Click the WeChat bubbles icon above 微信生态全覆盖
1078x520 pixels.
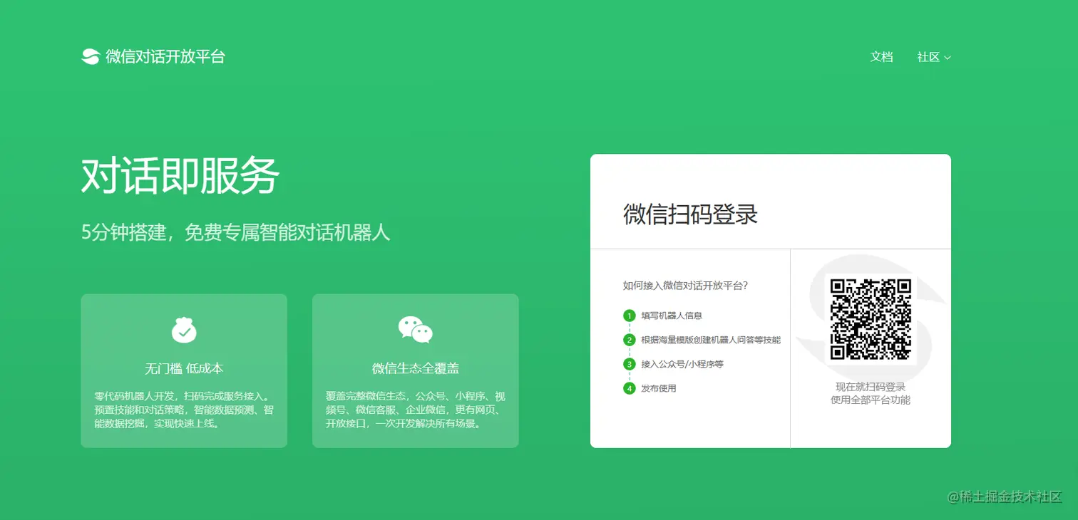coord(416,330)
